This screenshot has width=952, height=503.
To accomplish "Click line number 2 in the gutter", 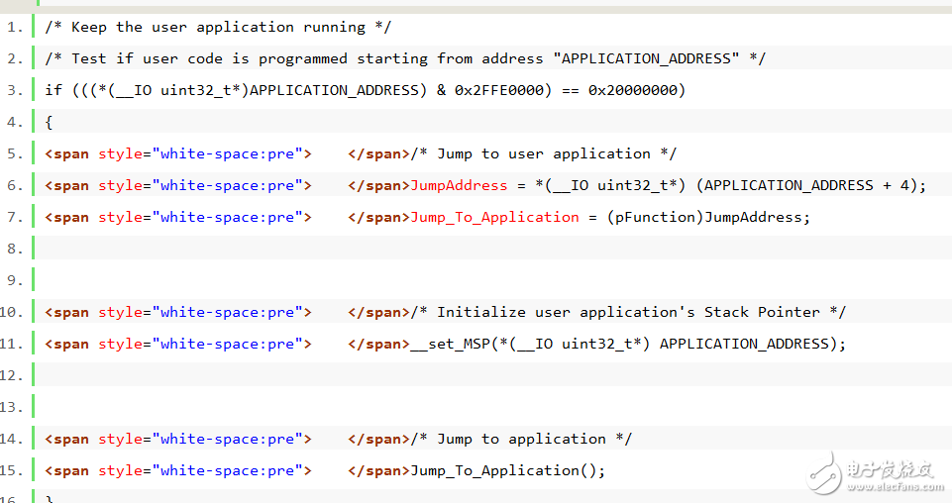I will [15, 59].
